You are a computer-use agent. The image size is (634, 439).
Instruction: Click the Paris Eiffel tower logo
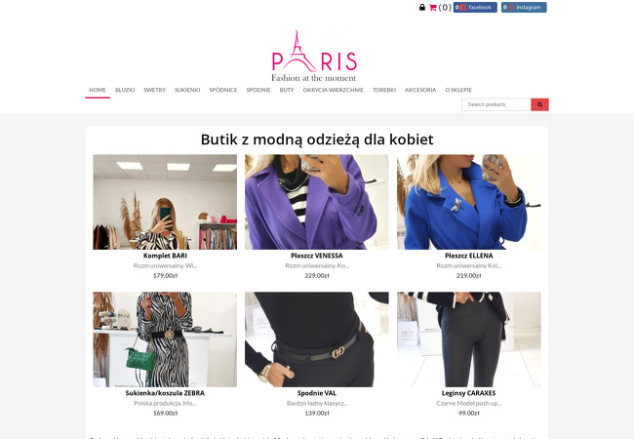click(x=314, y=56)
